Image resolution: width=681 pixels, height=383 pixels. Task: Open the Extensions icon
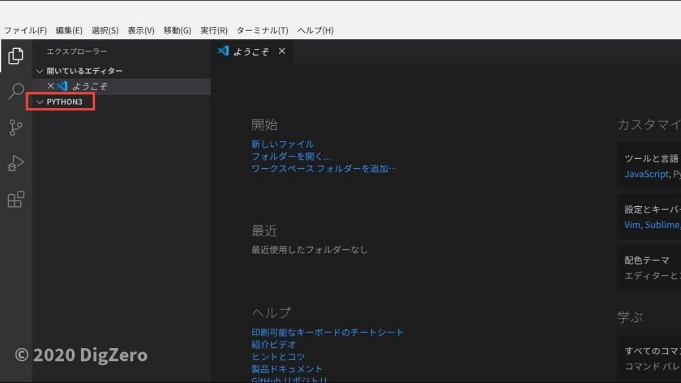point(15,198)
